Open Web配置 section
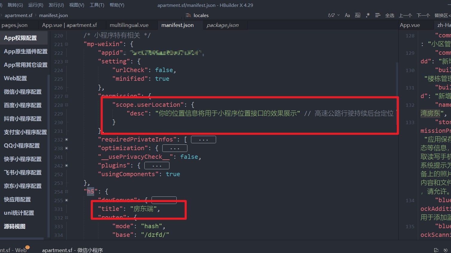This screenshot has height=253, width=451. pyautogui.click(x=24, y=78)
